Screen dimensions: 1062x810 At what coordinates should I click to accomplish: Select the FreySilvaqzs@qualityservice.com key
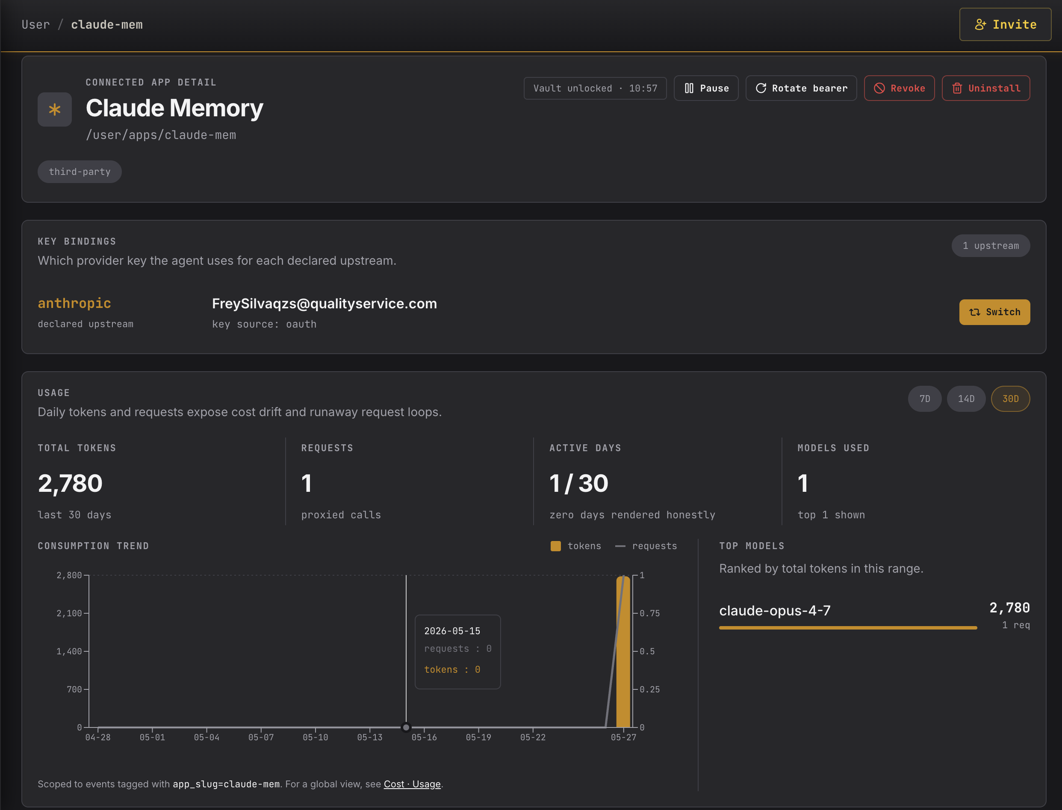324,304
